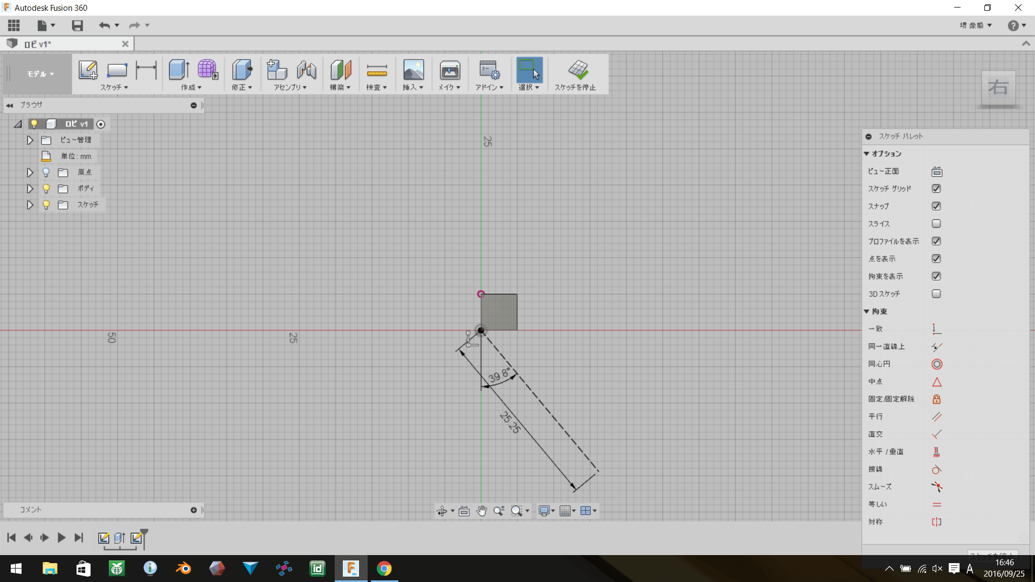Screen dimensions: 1035x582
Task: Apply the Horizontal/Vertical constraint
Action: [x=937, y=452]
